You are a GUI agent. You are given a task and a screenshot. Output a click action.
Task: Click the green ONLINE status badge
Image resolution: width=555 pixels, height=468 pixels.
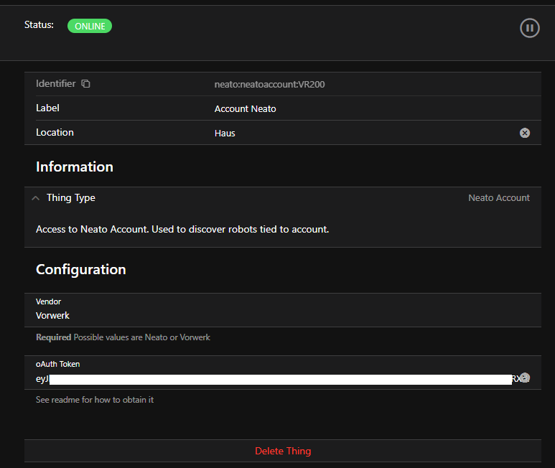(x=90, y=27)
